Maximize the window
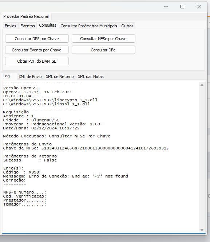 pos(182,7)
